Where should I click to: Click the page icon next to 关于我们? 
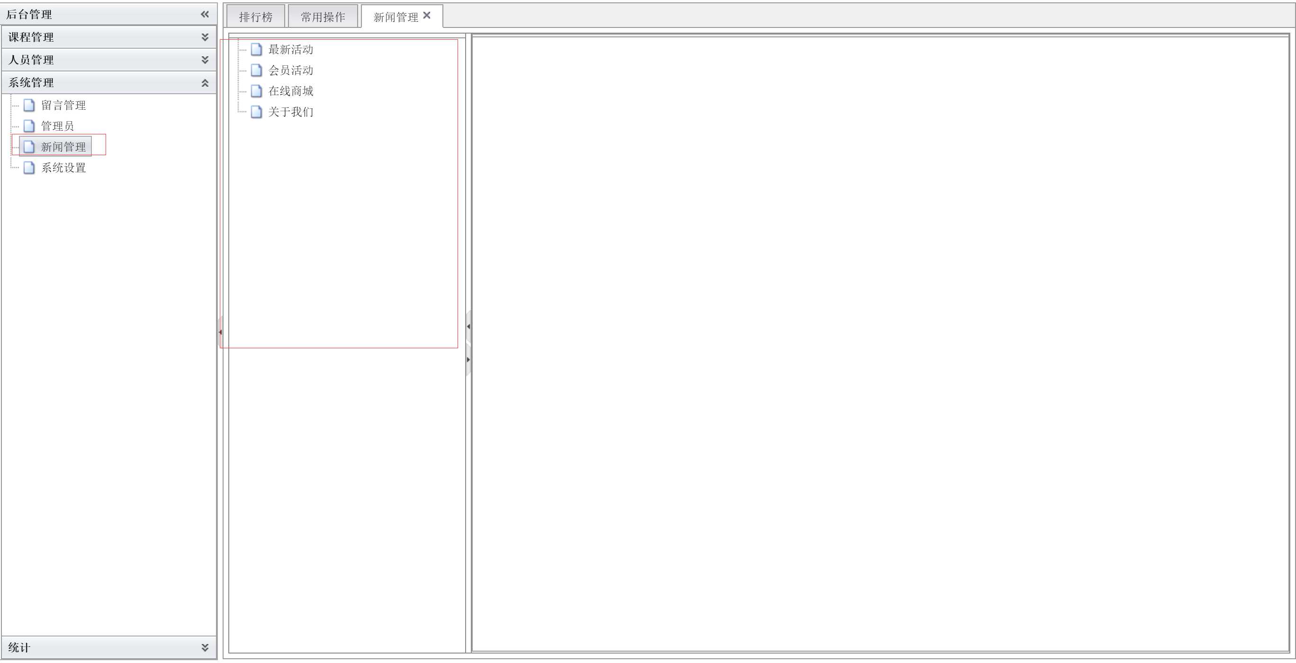(257, 112)
